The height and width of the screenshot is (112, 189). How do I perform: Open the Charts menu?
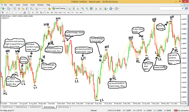click(25, 5)
